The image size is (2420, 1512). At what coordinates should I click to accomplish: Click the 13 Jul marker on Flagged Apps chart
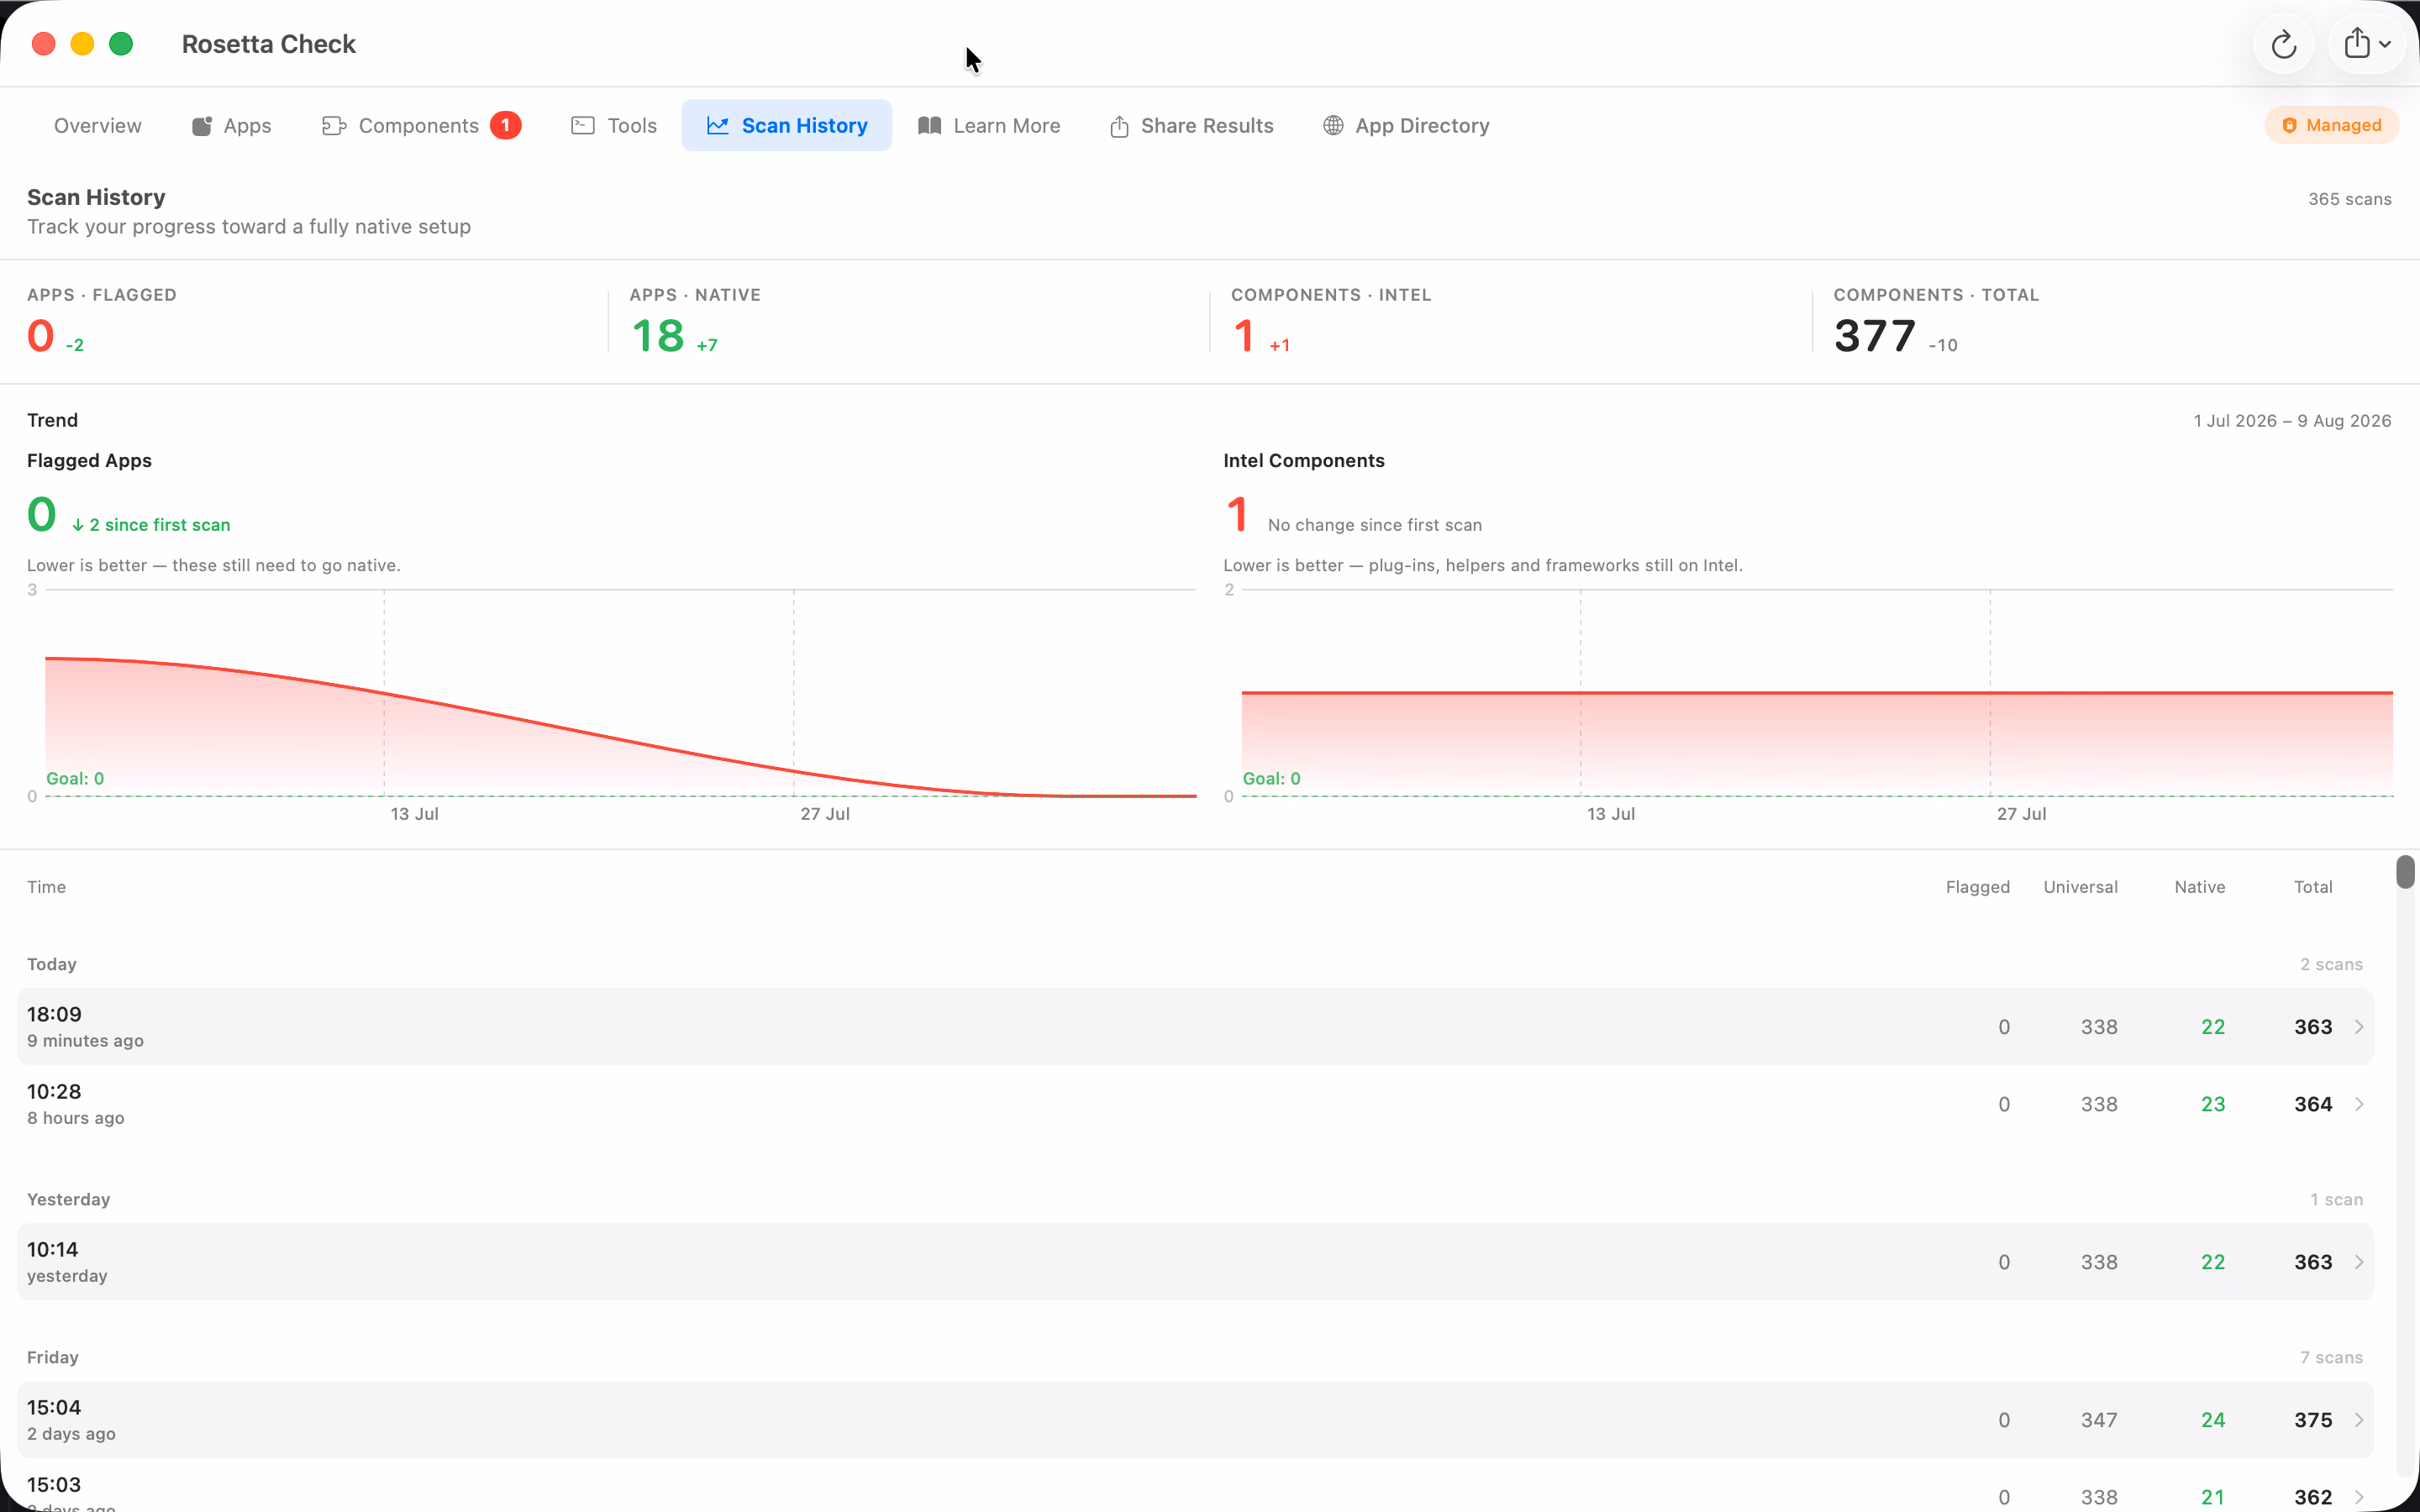414,814
